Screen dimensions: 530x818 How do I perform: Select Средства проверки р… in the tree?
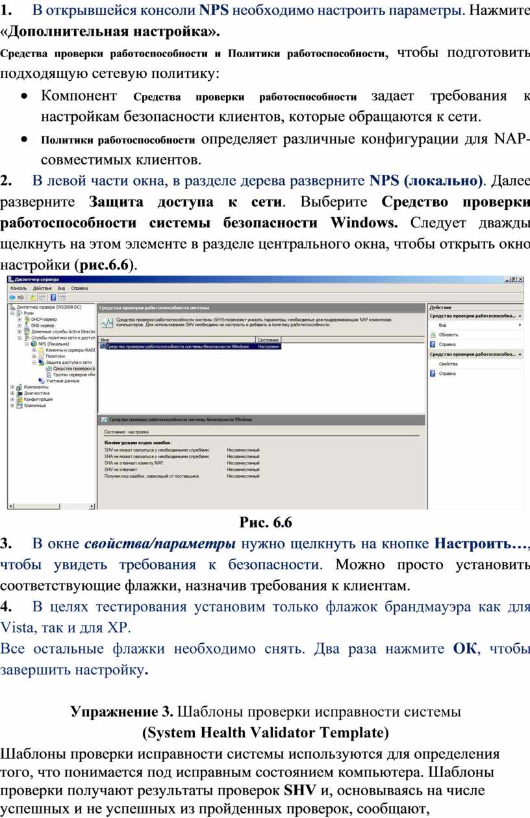[x=74, y=368]
